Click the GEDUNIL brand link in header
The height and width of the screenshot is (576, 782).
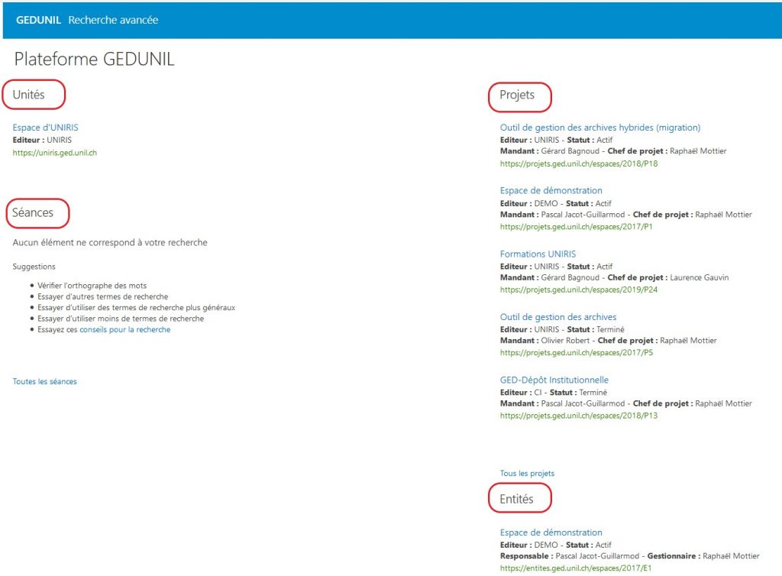38,20
